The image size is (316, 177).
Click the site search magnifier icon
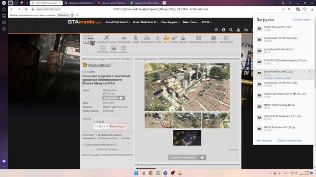231,29
